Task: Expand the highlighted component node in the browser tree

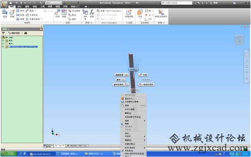Action: (3, 47)
